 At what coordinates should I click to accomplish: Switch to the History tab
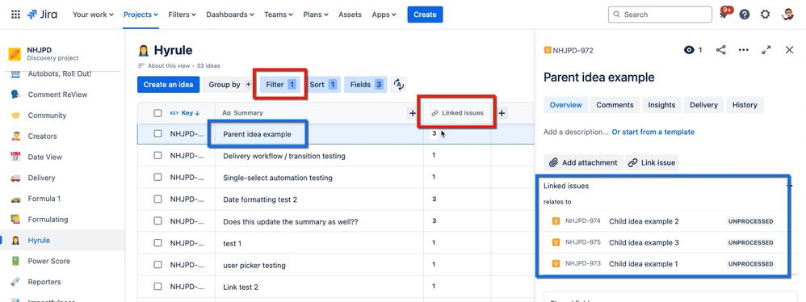coord(745,105)
